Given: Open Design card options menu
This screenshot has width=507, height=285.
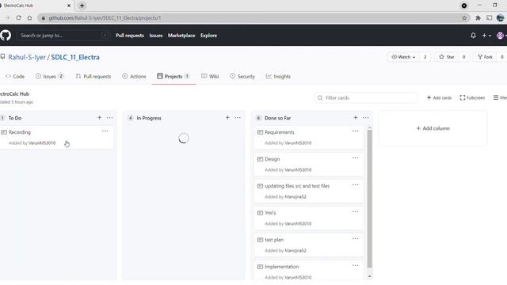Looking at the screenshot, I should point(356,158).
